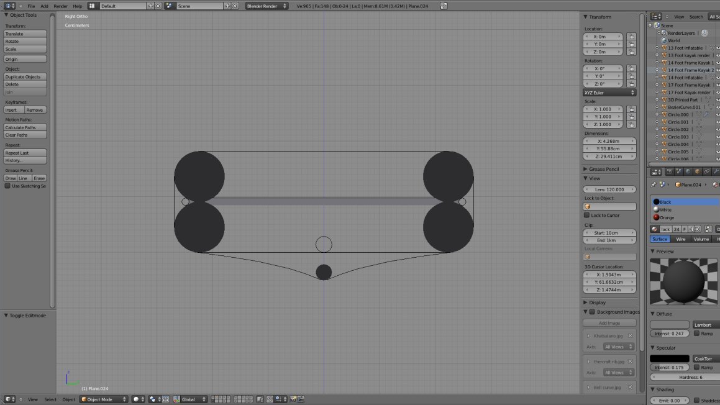Click the lock icon beside Location X
720x405 pixels.
coord(631,37)
